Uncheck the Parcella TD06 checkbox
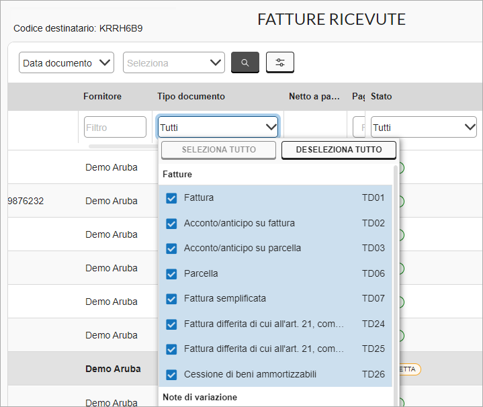The image size is (483, 407). click(x=171, y=274)
